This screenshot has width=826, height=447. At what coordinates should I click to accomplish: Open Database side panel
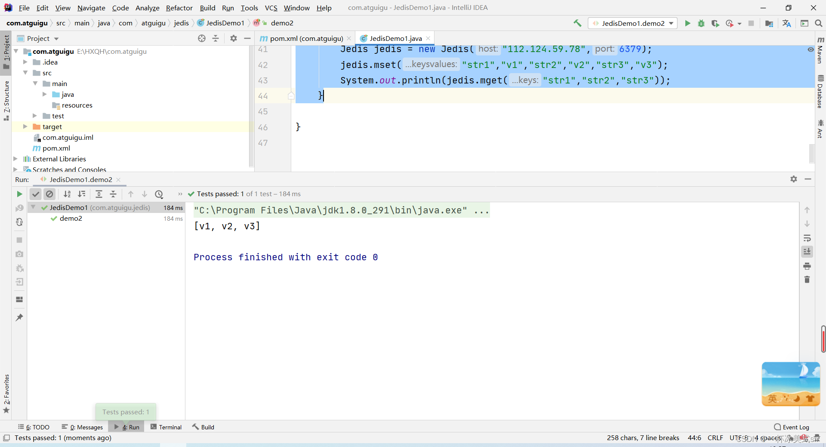[x=820, y=91]
